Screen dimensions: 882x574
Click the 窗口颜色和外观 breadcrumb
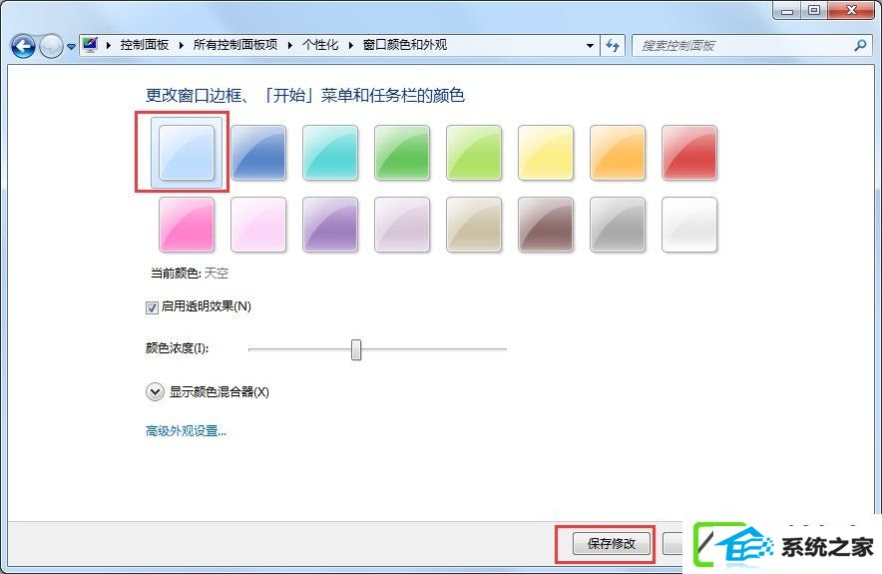(x=404, y=45)
